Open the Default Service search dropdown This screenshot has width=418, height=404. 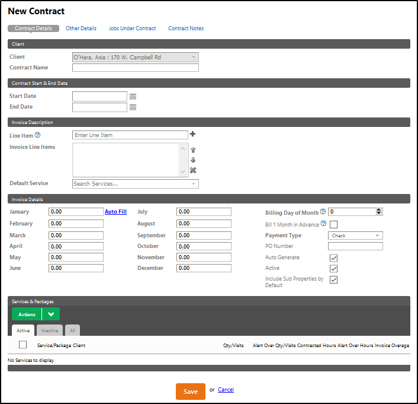tap(136, 184)
